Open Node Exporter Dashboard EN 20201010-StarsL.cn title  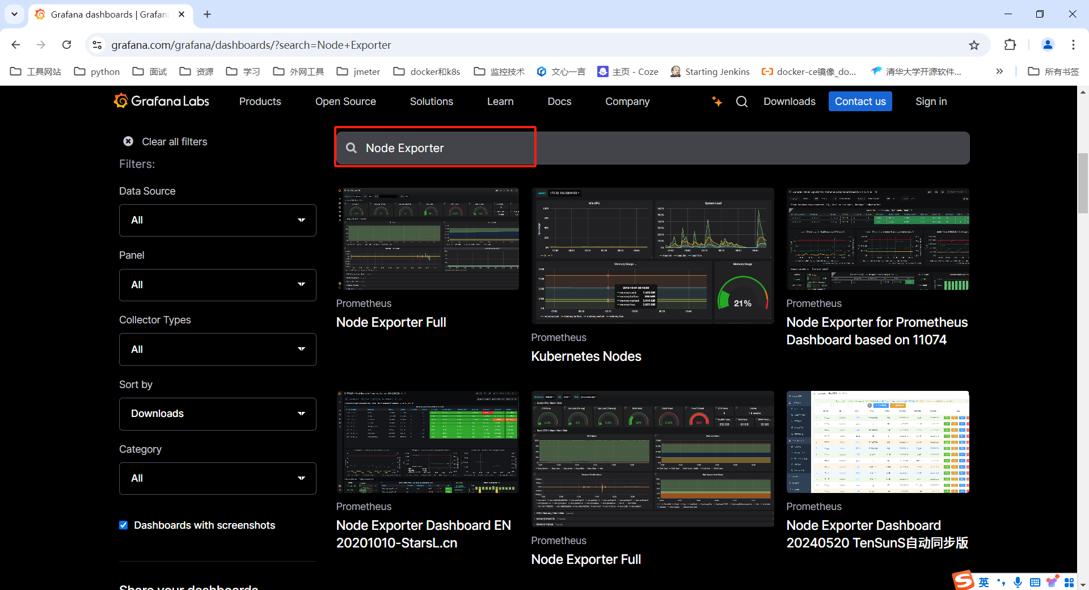coord(424,534)
